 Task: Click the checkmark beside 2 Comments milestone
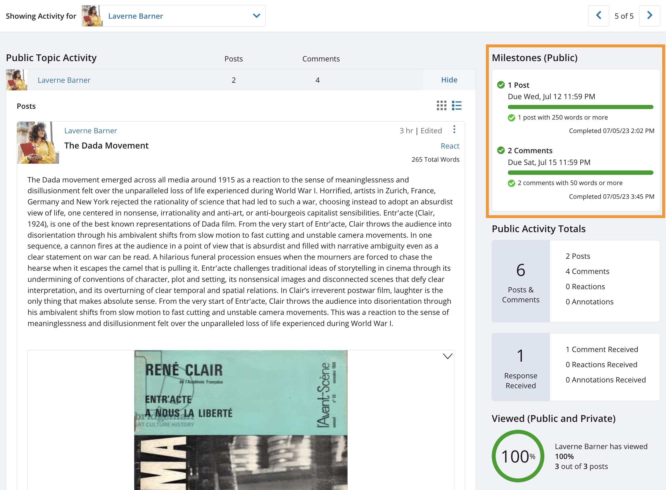click(x=501, y=150)
